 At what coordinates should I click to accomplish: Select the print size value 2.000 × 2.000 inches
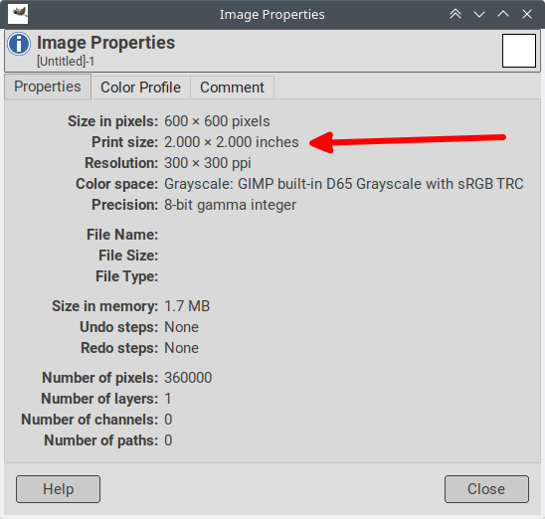[x=232, y=142]
